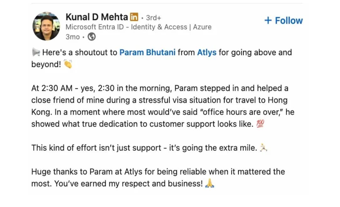Click the "3rd+" connection degree label
The image size is (340, 207).
coord(153,18)
